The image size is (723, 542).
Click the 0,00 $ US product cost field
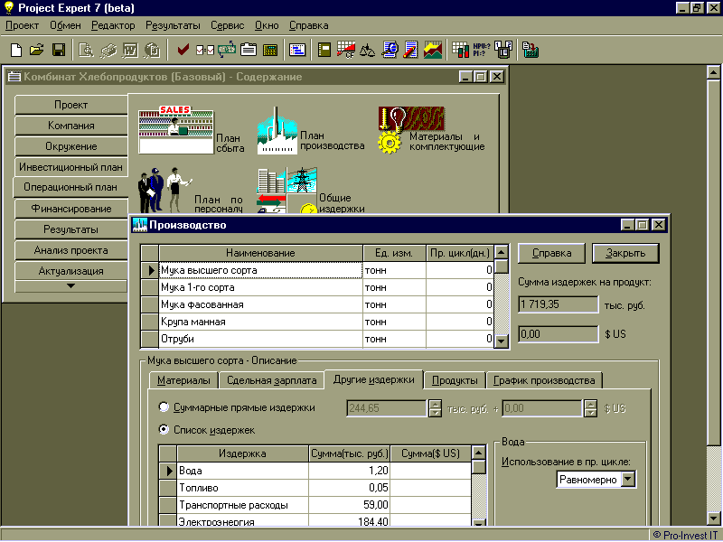(x=558, y=334)
